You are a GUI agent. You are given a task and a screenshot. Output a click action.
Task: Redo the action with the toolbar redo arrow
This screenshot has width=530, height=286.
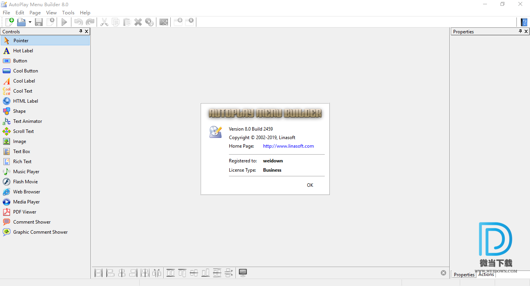pos(90,22)
